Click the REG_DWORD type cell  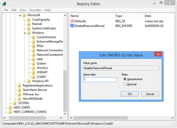coord(124,26)
